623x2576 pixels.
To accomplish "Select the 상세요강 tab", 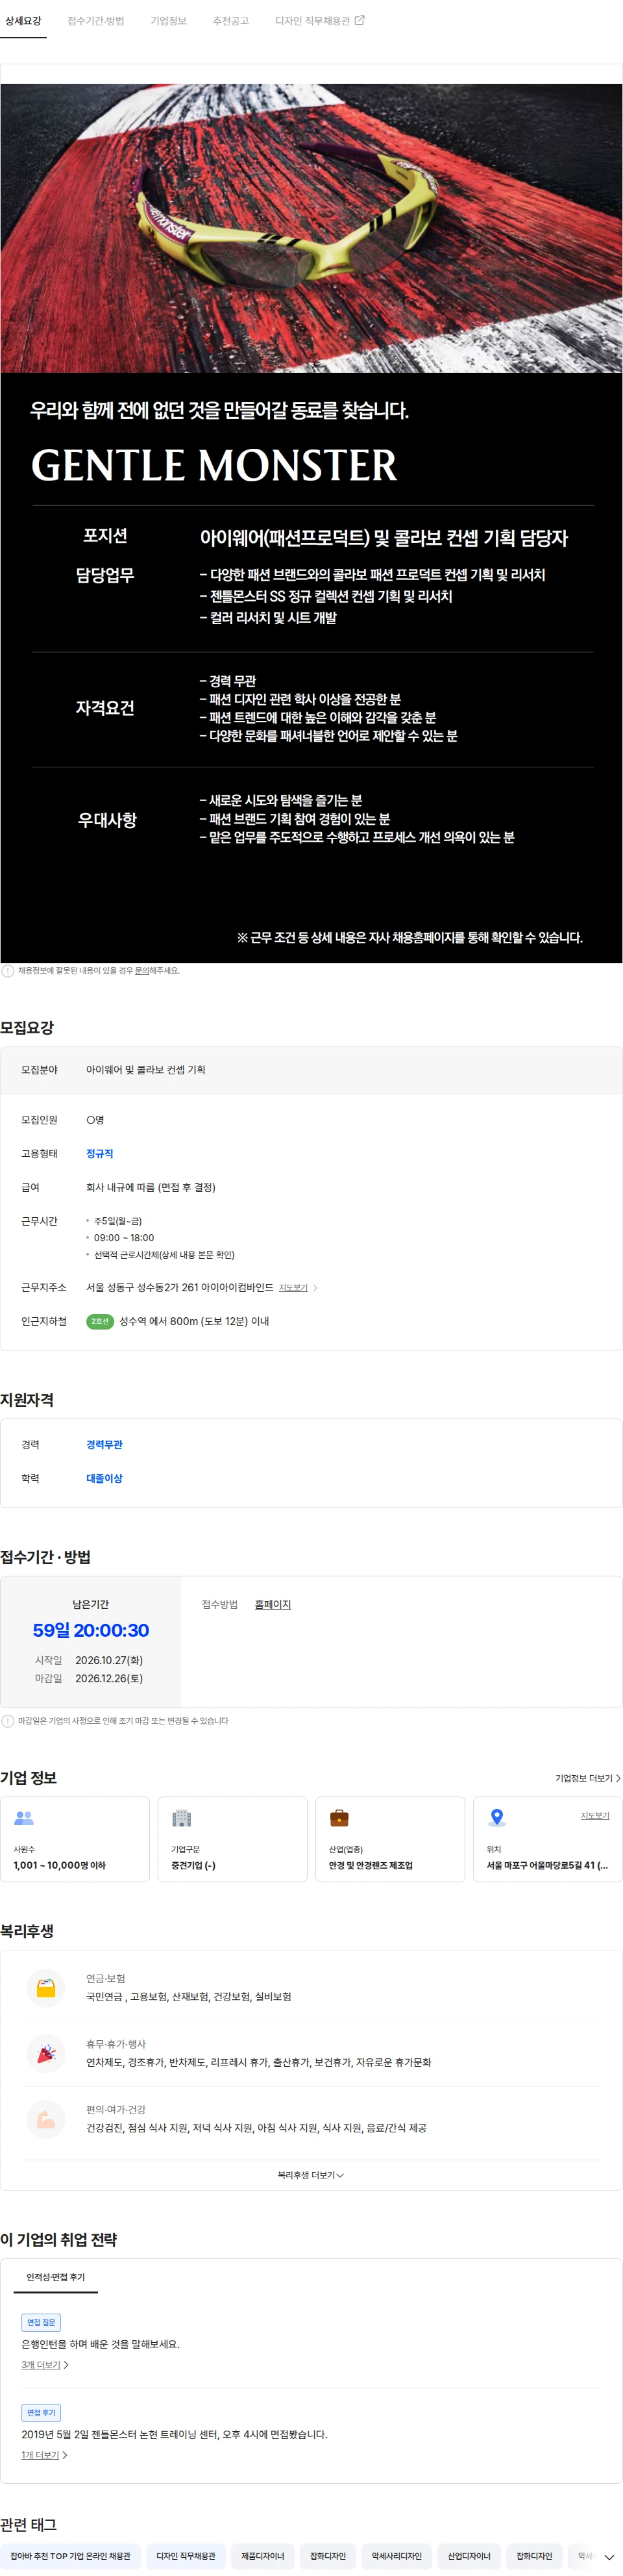I will [x=23, y=20].
